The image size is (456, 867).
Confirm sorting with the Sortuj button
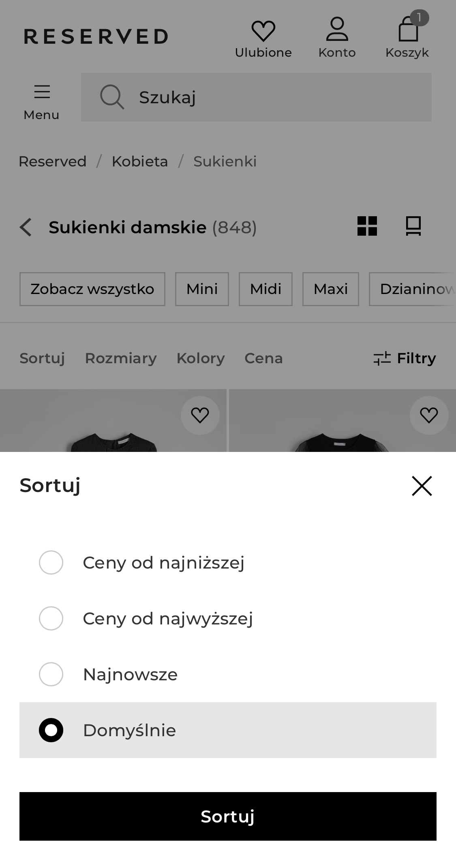228,816
